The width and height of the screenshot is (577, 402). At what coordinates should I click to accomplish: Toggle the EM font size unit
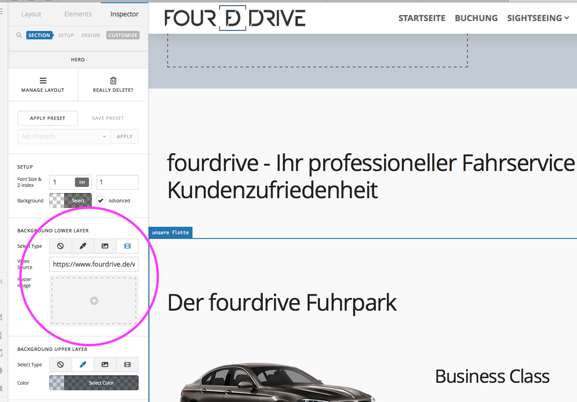(x=82, y=182)
